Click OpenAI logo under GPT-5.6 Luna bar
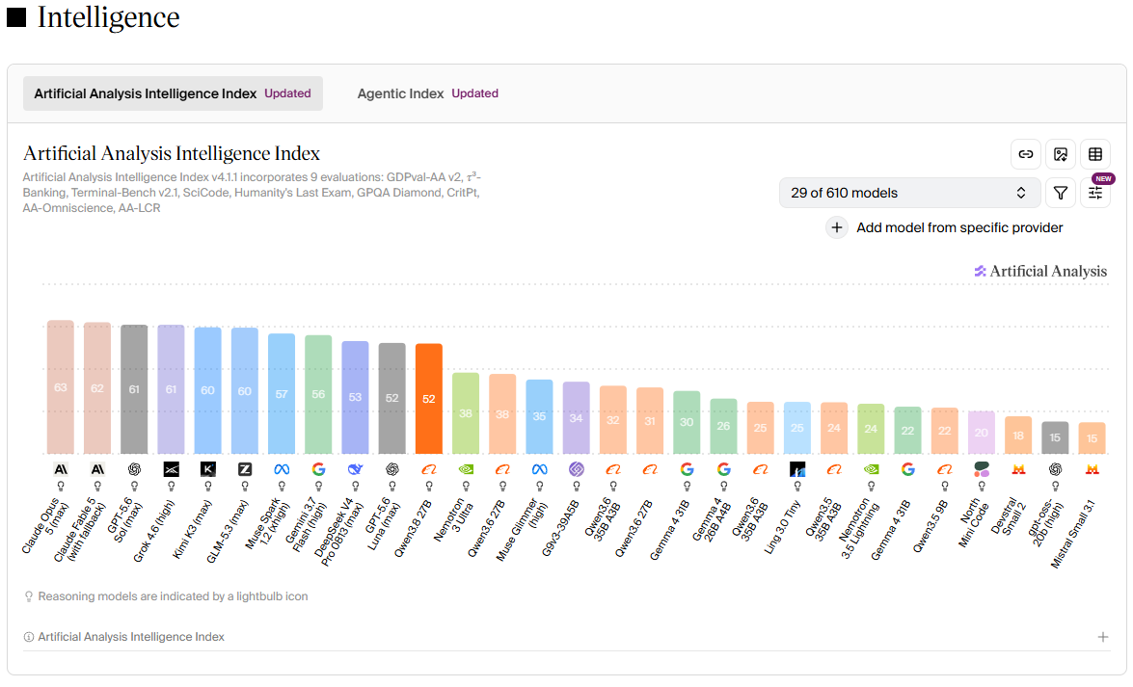This screenshot has height=687, width=1133. pyautogui.click(x=392, y=469)
